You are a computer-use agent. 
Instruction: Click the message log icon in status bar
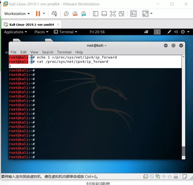[185, 176]
